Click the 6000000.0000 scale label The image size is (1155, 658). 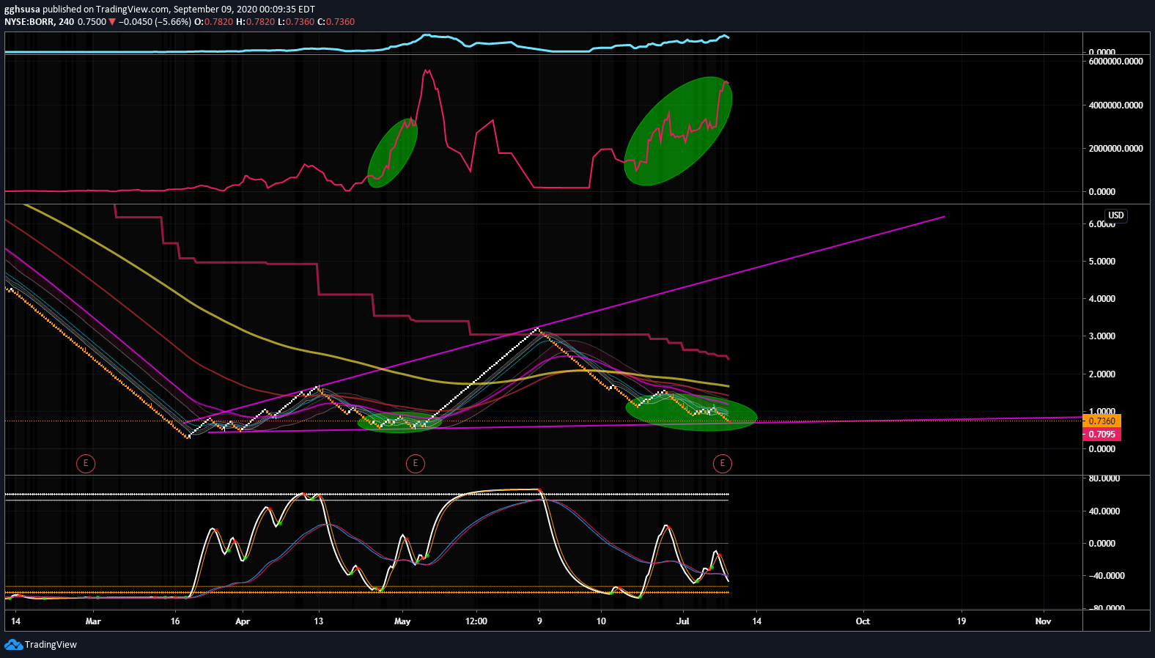(1115, 62)
